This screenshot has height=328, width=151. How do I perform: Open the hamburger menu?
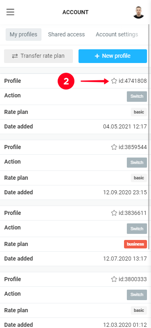10,12
